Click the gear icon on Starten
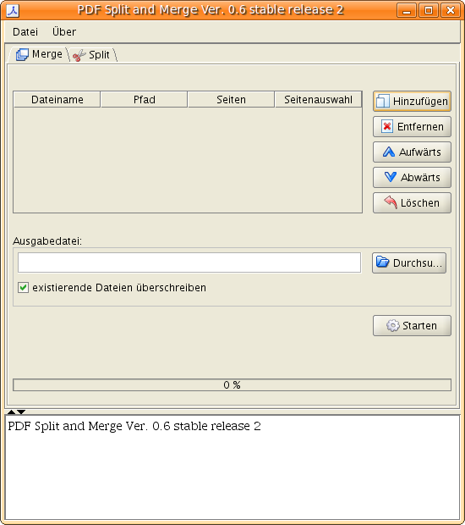This screenshot has height=525, width=465. (x=393, y=325)
